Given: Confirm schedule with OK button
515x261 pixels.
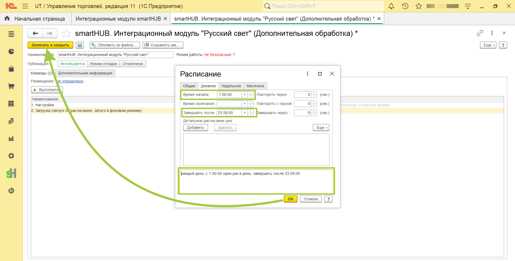Looking at the screenshot, I should click(290, 199).
